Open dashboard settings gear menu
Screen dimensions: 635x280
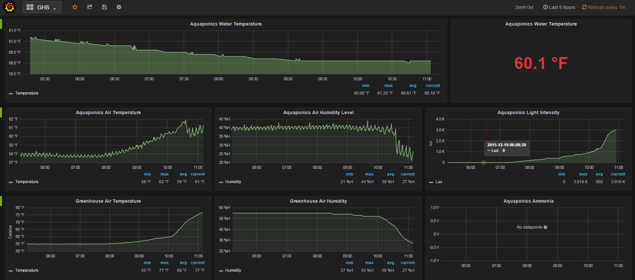(119, 7)
